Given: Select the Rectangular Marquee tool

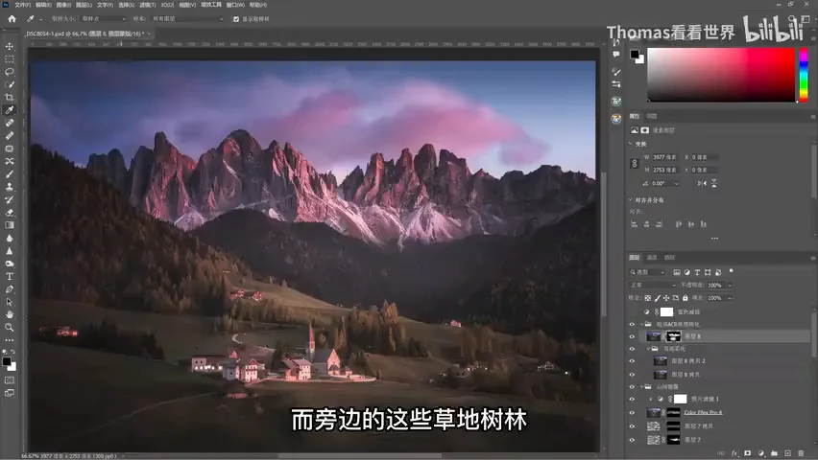Looking at the screenshot, I should coord(10,58).
